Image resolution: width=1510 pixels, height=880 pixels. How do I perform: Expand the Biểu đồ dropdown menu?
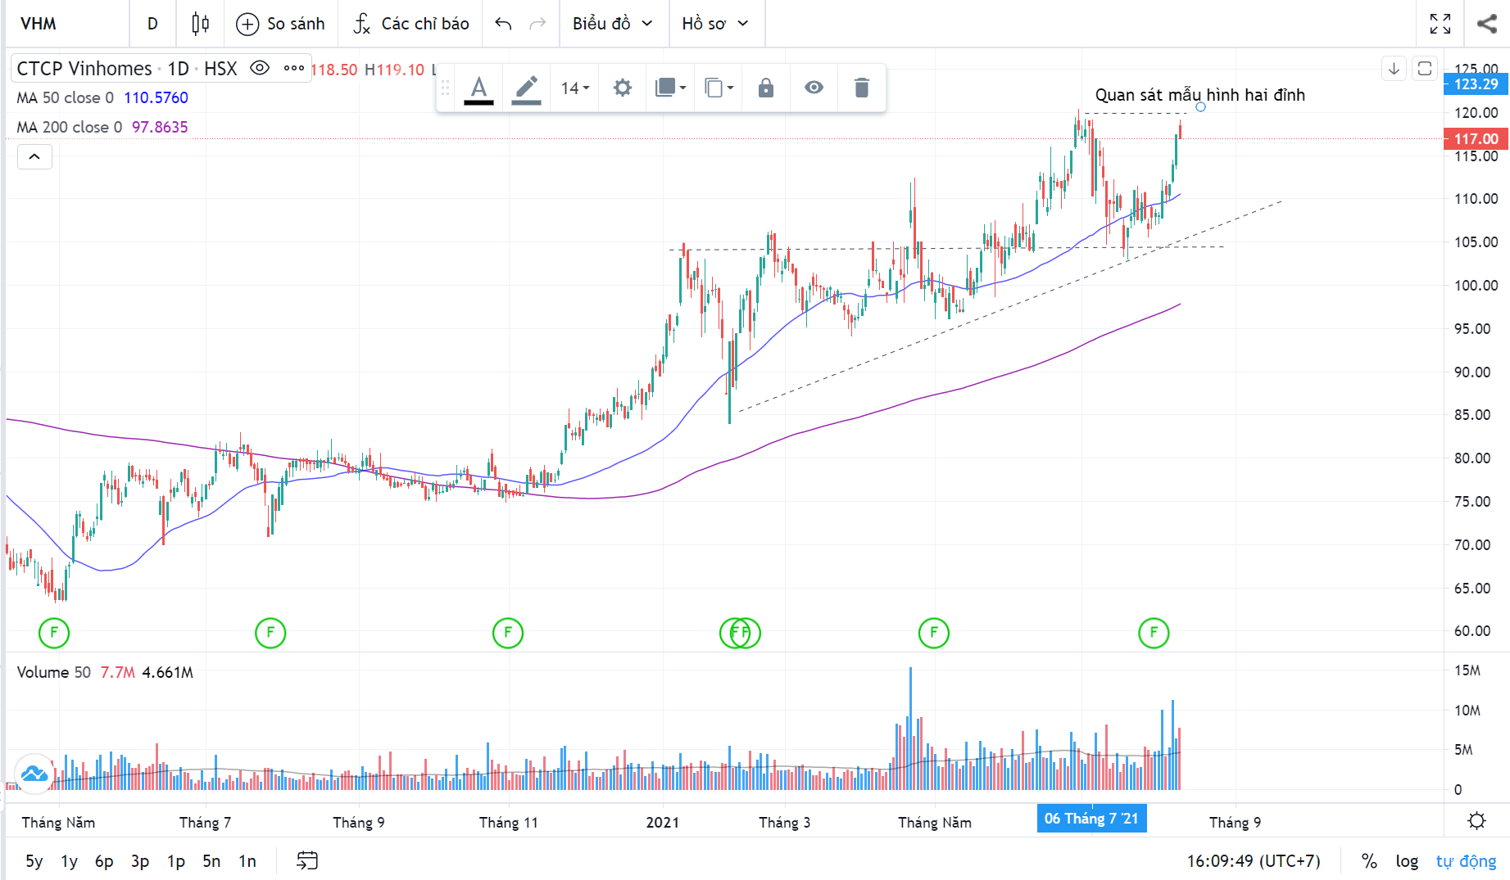click(613, 24)
